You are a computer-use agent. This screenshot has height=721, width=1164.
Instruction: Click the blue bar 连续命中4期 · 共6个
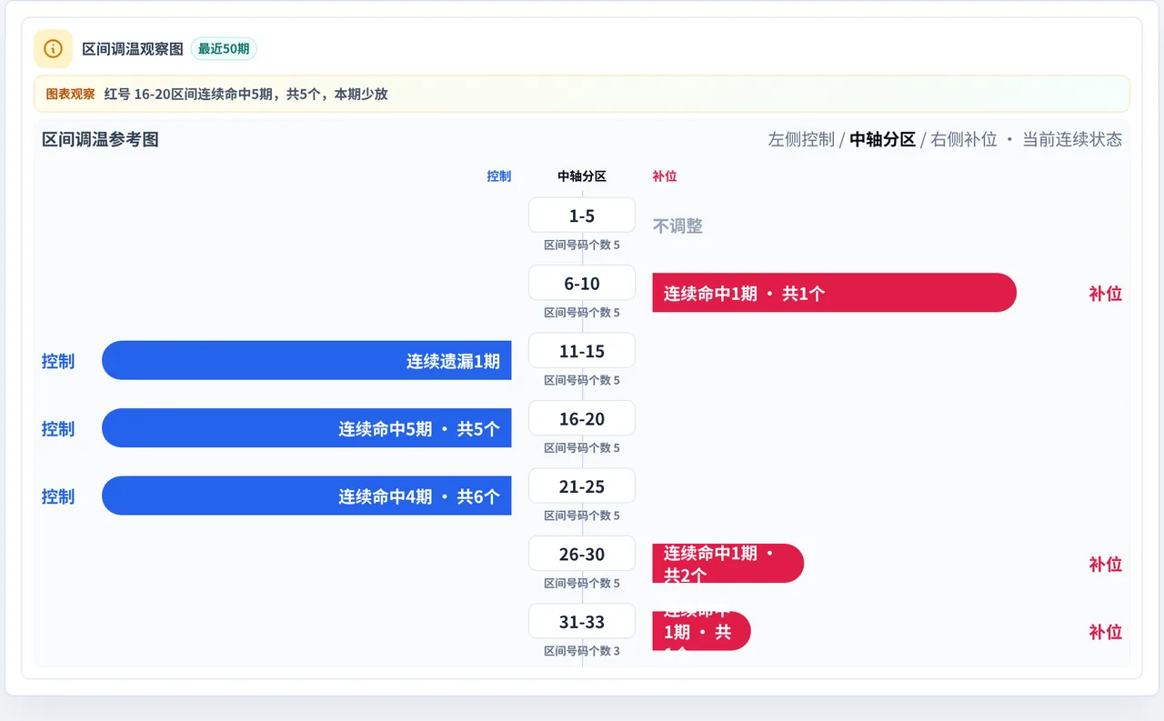click(306, 496)
